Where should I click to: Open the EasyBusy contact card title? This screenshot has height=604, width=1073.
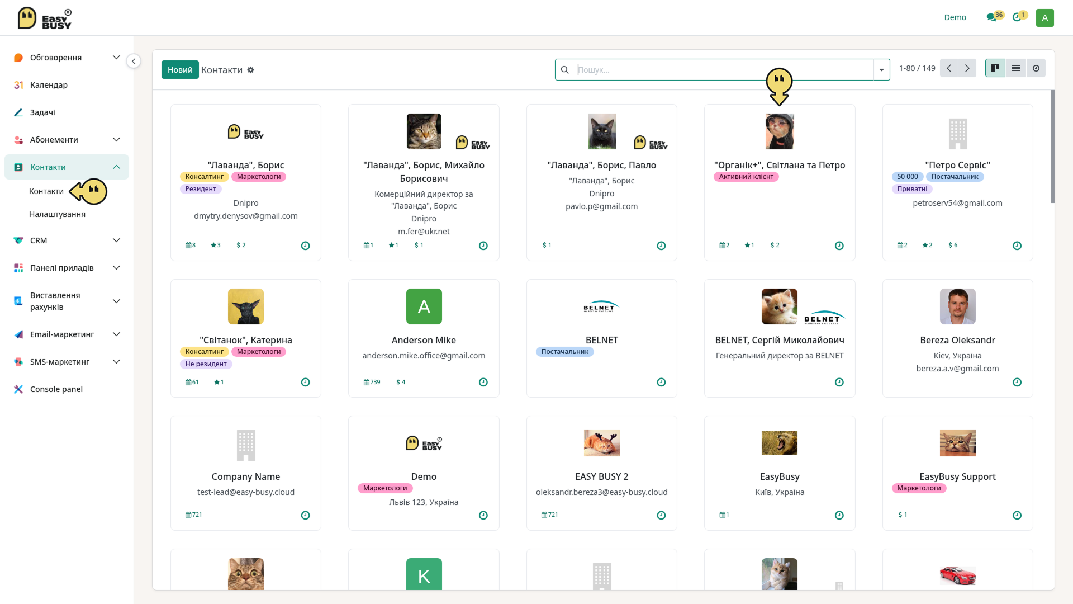(780, 476)
